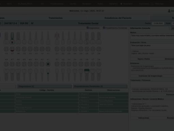Switch to Procedimientos Pendientes (0) tab

pyautogui.click(x=100, y=86)
